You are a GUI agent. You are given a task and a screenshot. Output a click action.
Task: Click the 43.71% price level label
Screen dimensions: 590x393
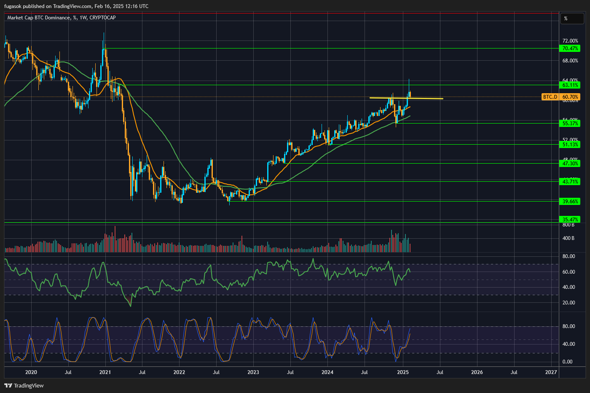(x=570, y=182)
